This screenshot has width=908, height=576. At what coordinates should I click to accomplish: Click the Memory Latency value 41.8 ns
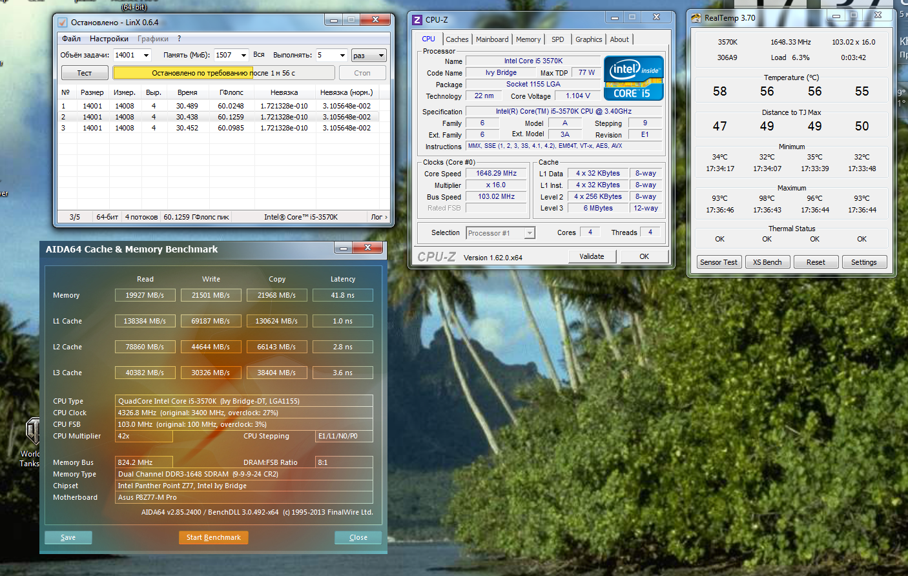343,295
